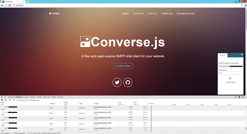Close the Sign in chat box
Screen dimensions: 247x134
coord(242,54)
